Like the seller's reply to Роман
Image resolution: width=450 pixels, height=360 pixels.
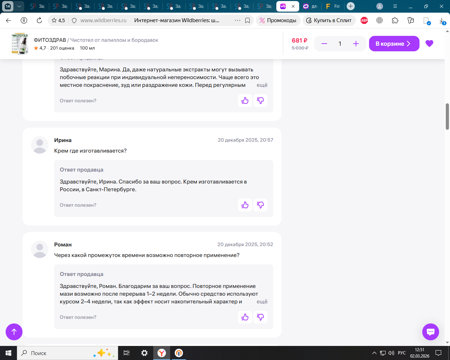point(245,317)
